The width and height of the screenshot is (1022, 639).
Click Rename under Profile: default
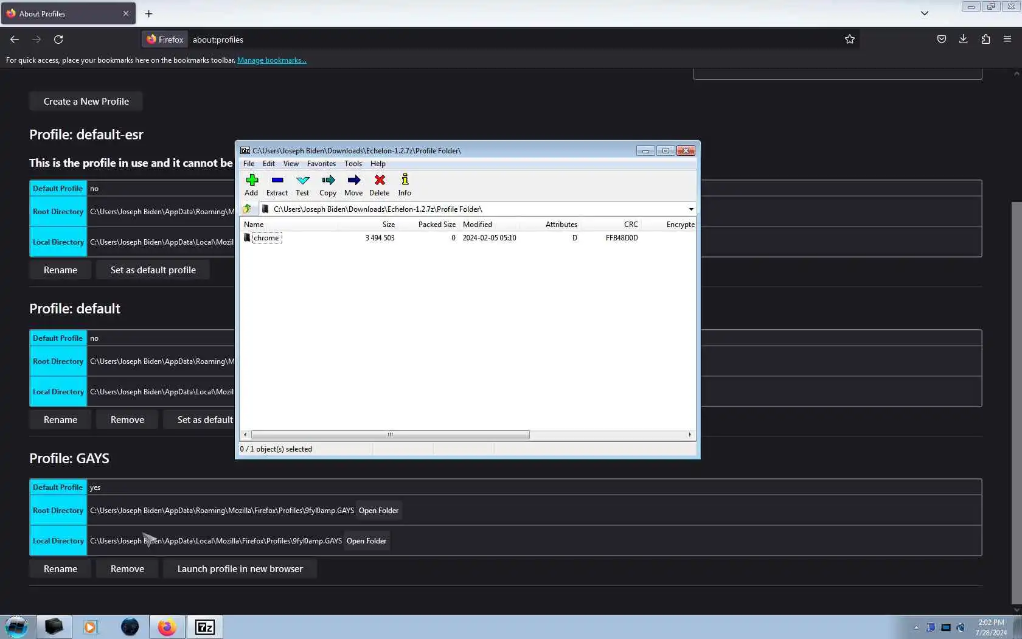tap(60, 420)
